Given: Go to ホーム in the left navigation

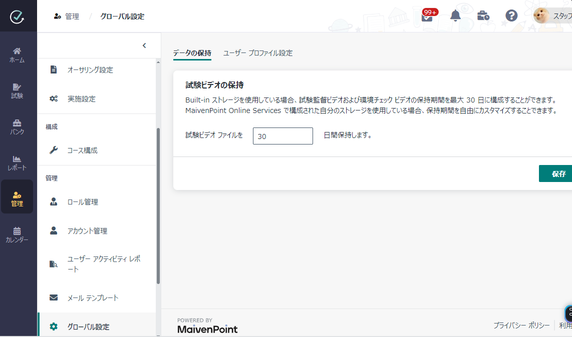Looking at the screenshot, I should [x=17, y=55].
